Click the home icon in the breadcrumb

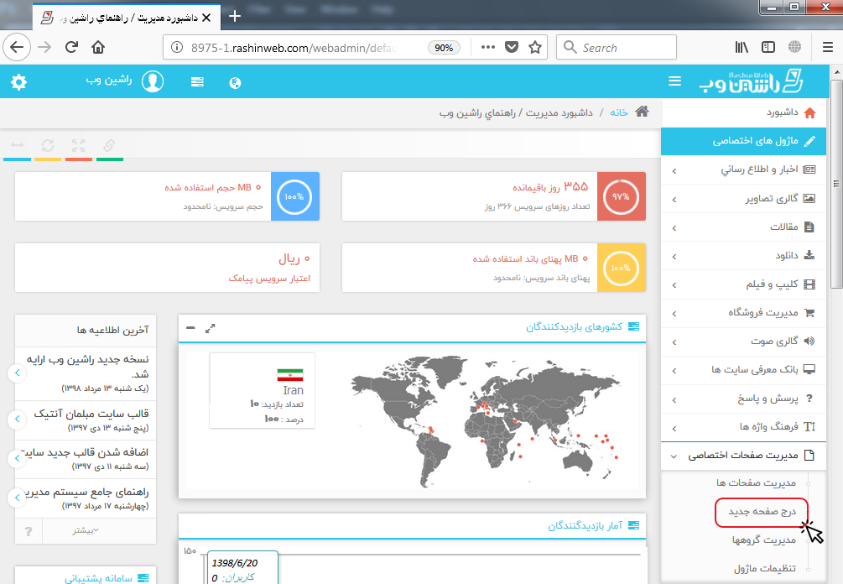[x=643, y=112]
